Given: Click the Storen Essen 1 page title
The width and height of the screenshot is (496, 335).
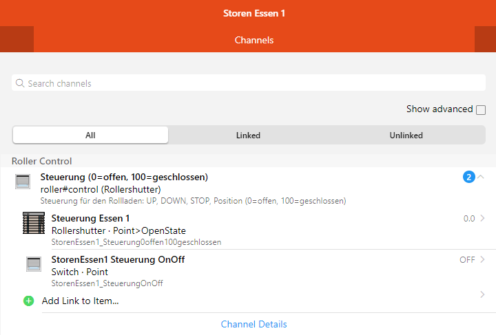Looking at the screenshot, I should pos(254,13).
